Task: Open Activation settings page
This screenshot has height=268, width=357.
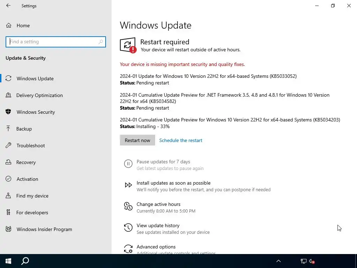Action: [x=56, y=179]
